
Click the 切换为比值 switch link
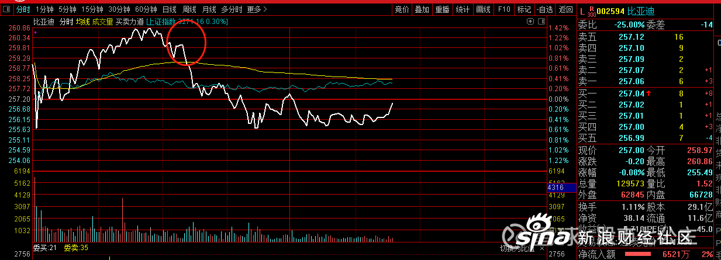point(518,248)
